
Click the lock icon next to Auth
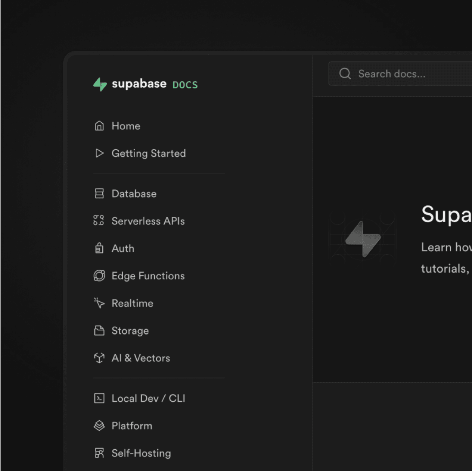tap(99, 248)
